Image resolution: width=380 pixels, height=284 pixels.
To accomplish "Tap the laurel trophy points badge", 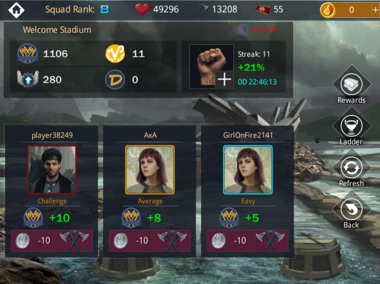I will pos(28,53).
